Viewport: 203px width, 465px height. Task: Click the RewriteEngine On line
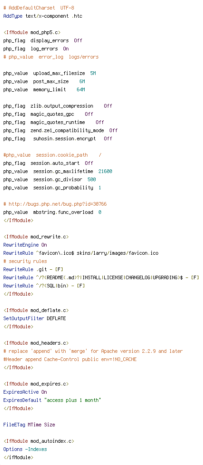click(x=25, y=245)
